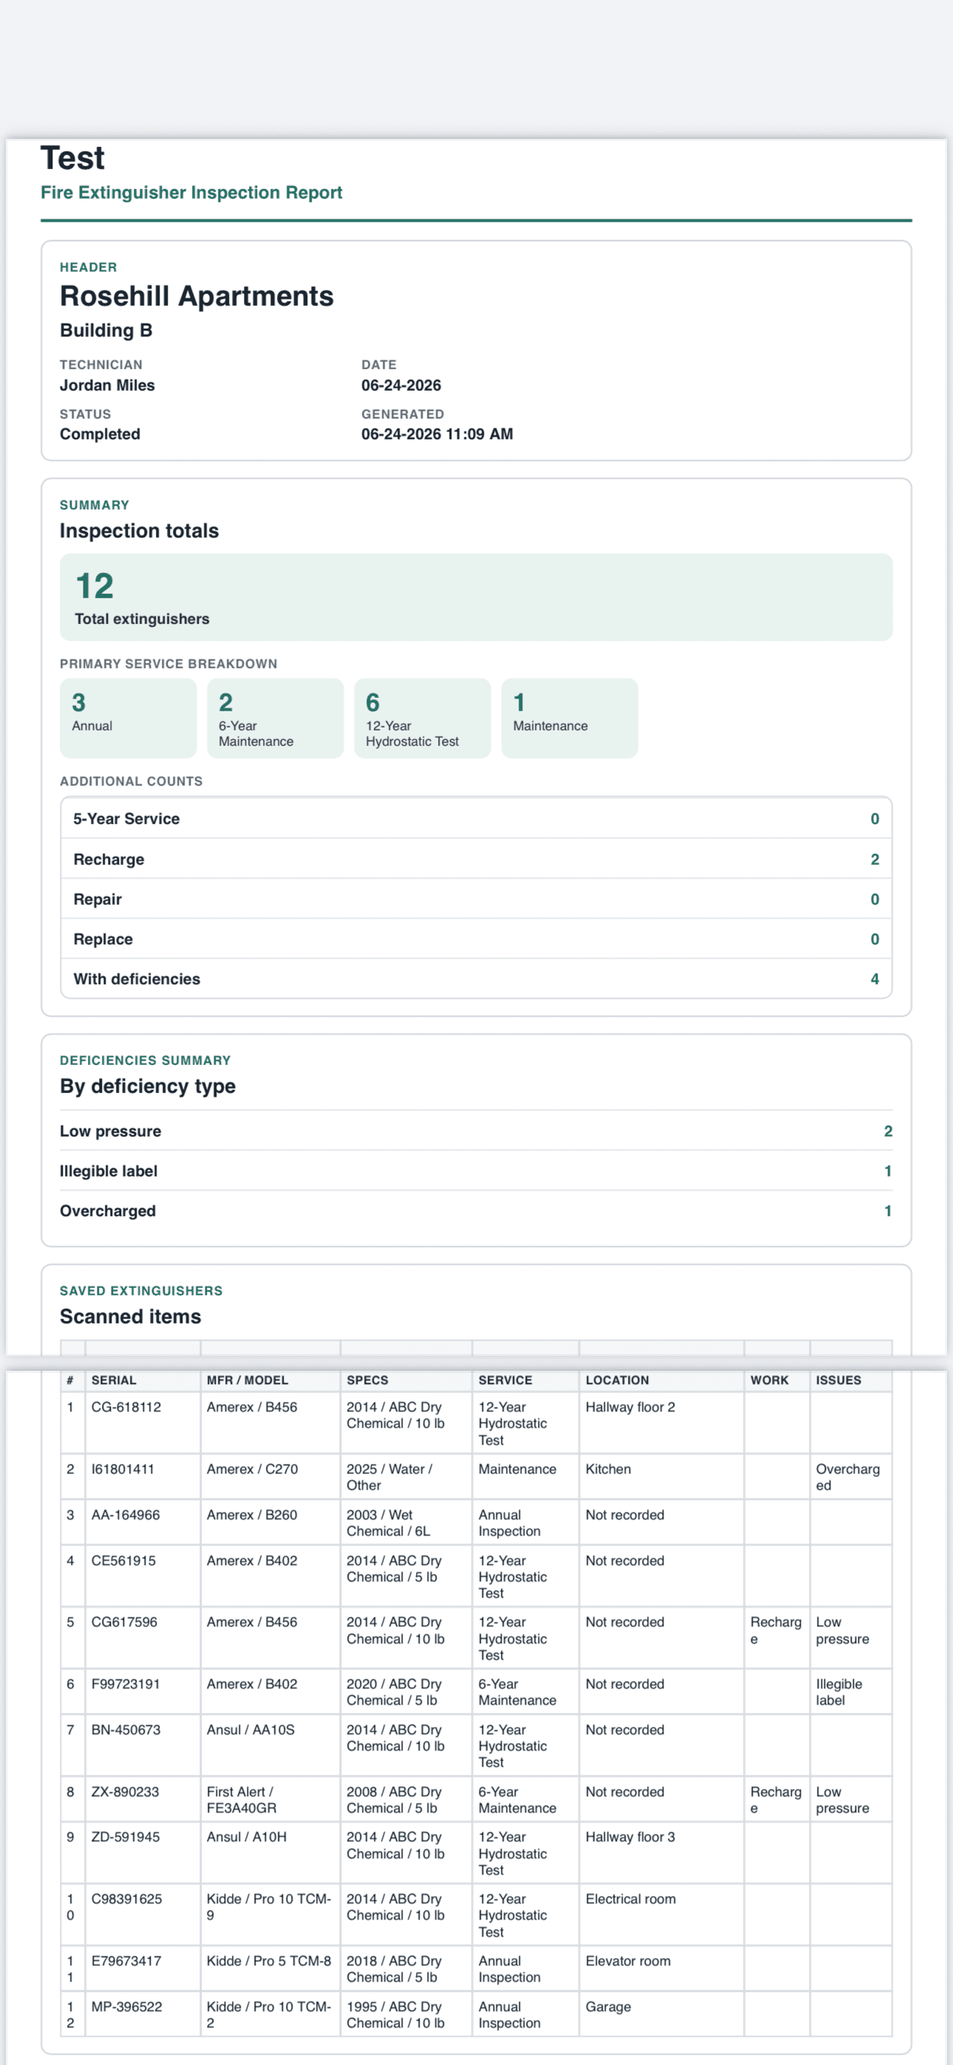Screen dimensions: 953x2065
Task: Select the 'Building B' text
Action: 106,330
